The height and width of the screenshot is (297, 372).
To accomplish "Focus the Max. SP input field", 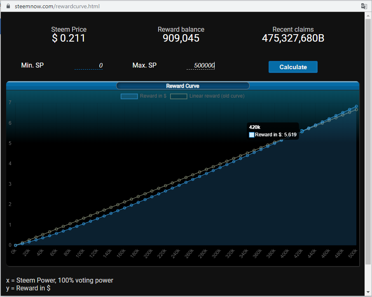I will point(201,65).
